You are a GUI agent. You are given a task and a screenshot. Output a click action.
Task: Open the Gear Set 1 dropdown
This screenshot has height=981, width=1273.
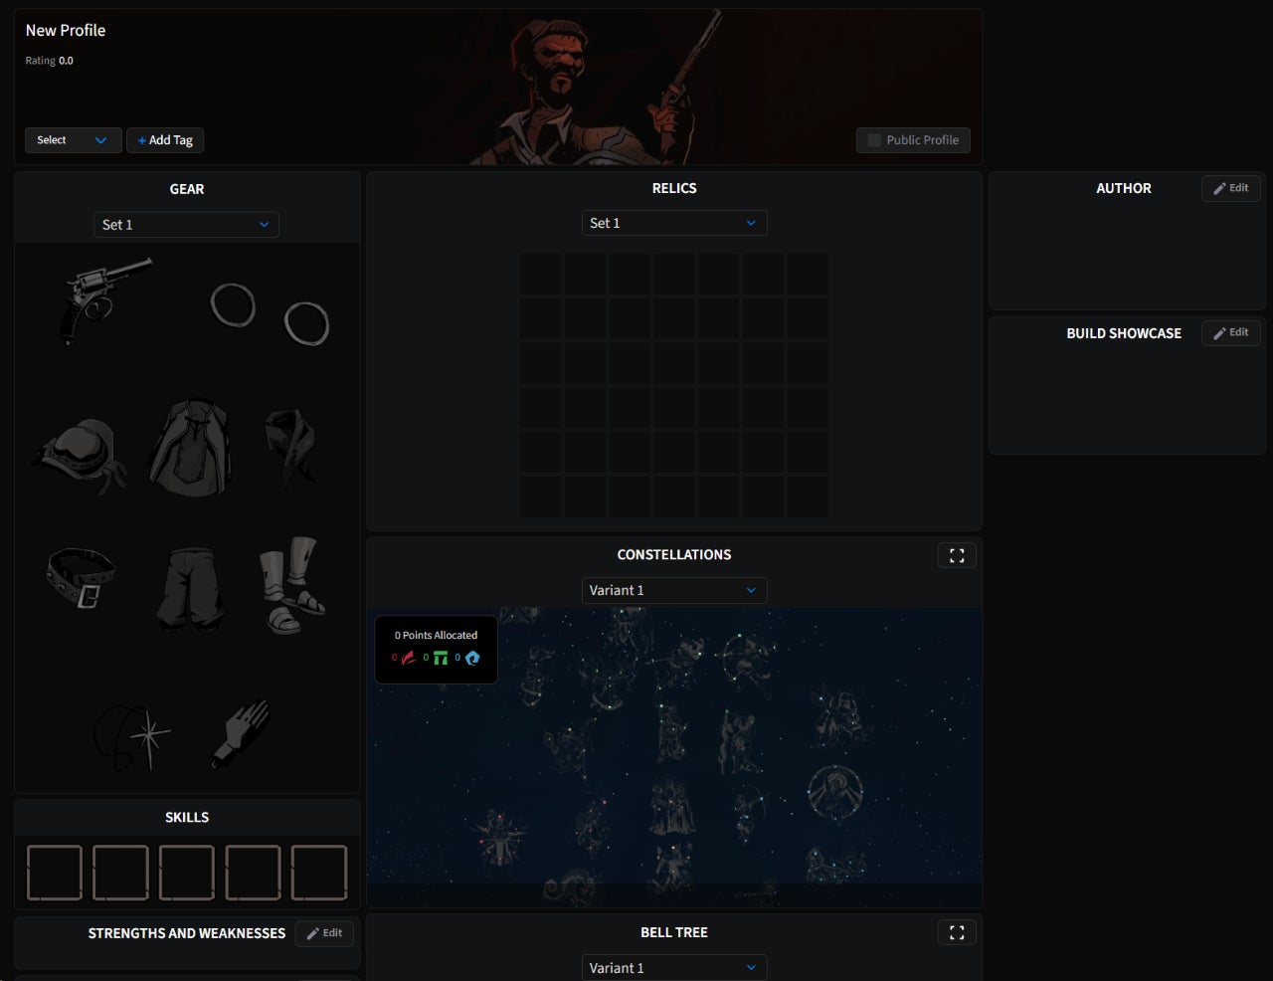click(186, 225)
